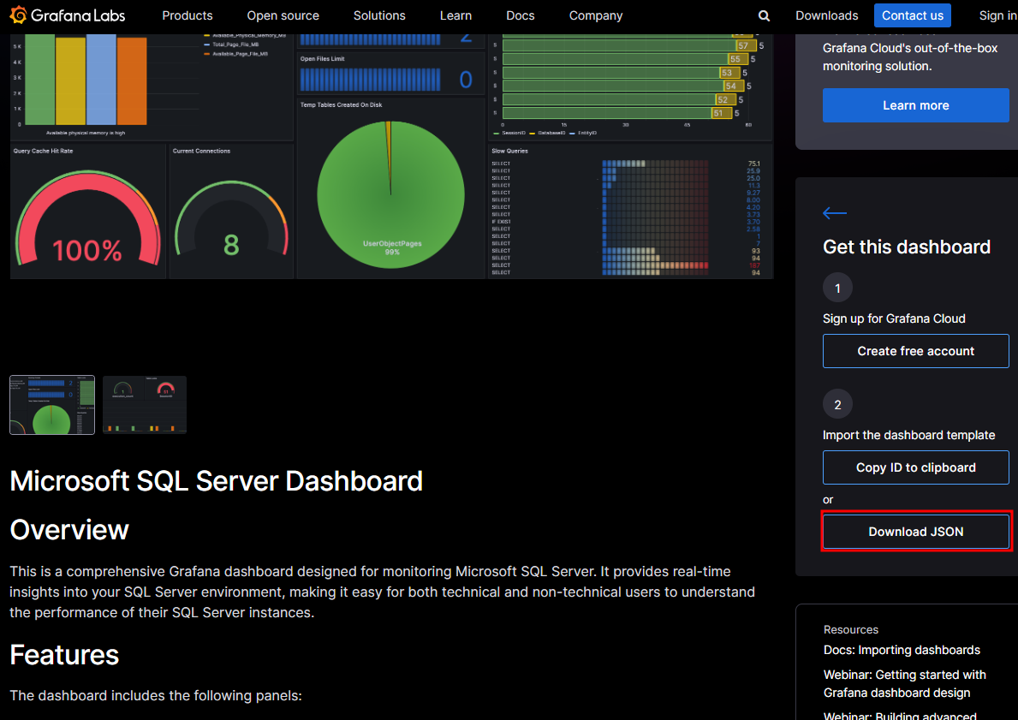Open the Learn menu

(x=455, y=15)
